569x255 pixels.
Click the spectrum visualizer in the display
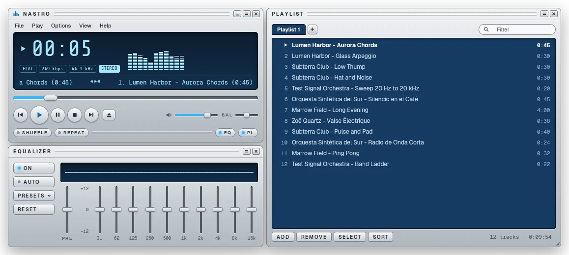pos(156,60)
